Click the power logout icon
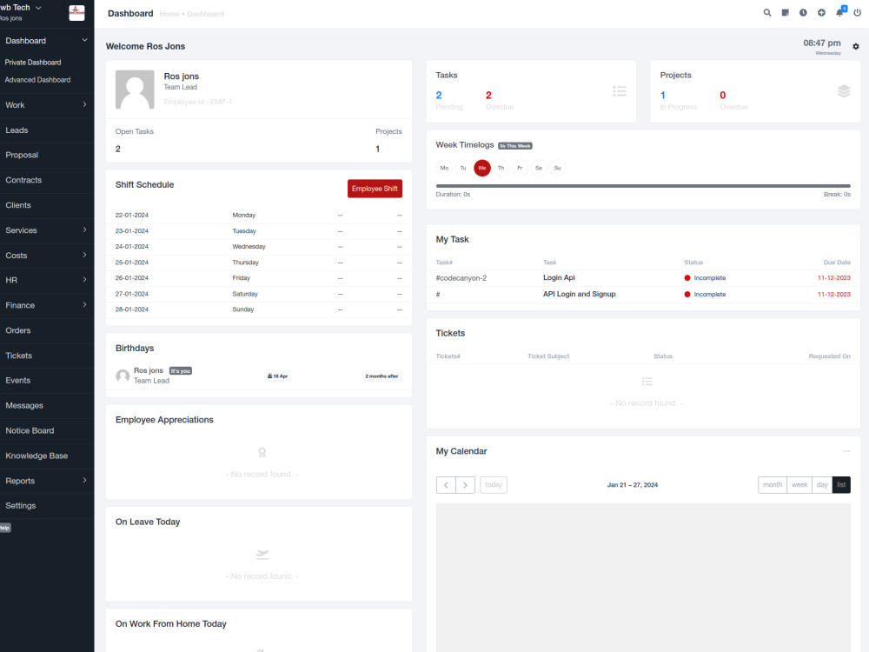Image resolution: width=869 pixels, height=652 pixels. tap(858, 13)
